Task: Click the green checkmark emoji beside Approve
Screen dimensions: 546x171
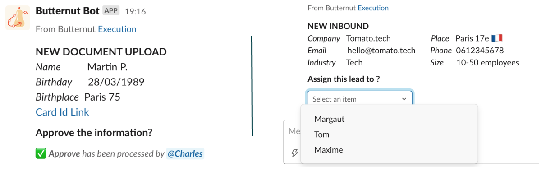Action: [41, 153]
